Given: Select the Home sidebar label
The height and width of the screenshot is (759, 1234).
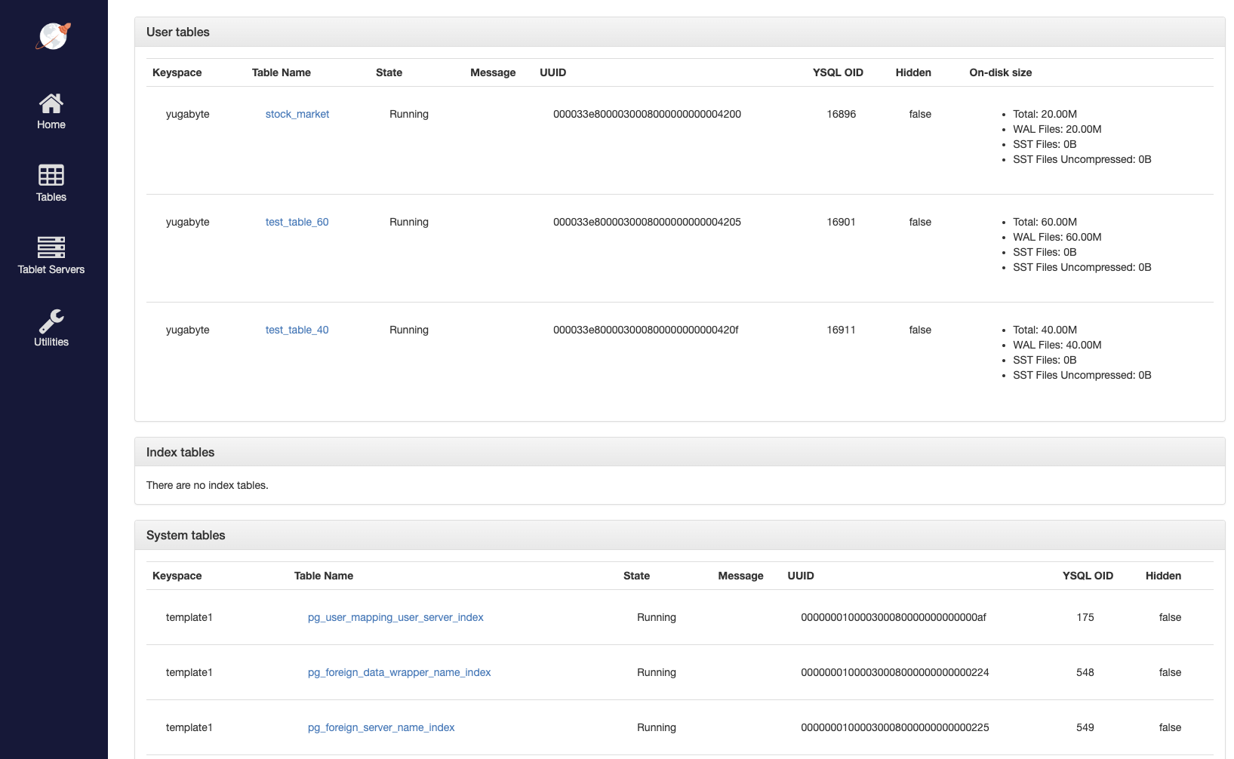Looking at the screenshot, I should pos(51,125).
